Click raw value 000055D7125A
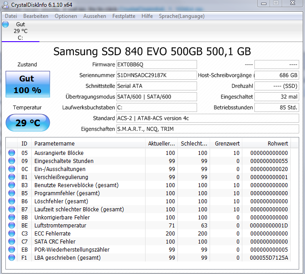This screenshot has height=274, width=305. [269, 258]
